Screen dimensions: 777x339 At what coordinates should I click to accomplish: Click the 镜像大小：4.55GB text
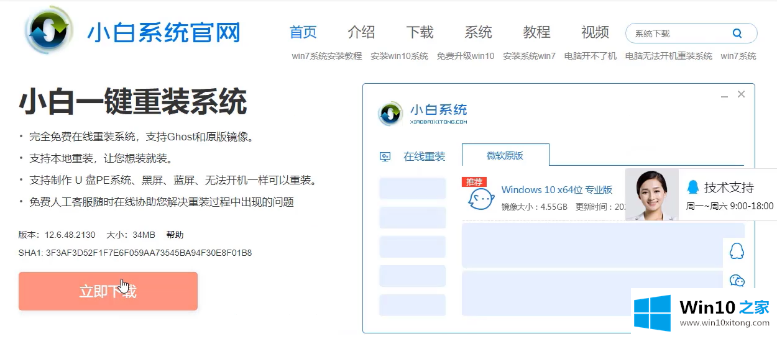pos(534,207)
